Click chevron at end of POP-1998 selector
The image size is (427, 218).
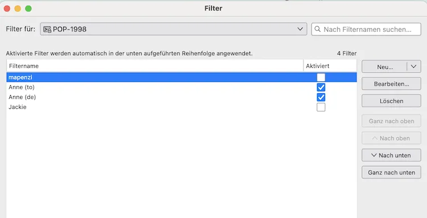pos(300,29)
